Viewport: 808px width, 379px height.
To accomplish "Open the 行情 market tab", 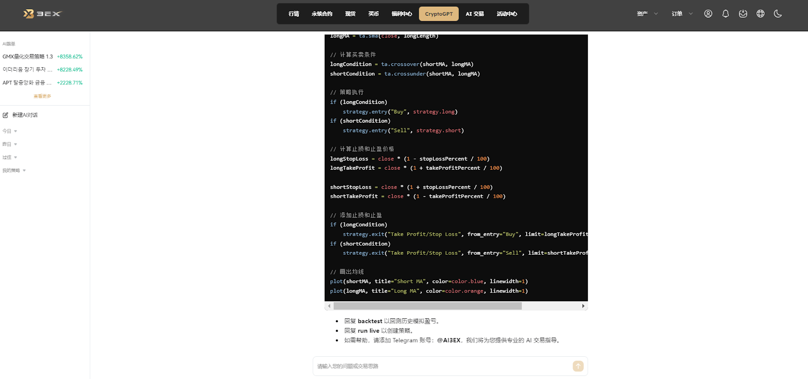I will [x=294, y=14].
